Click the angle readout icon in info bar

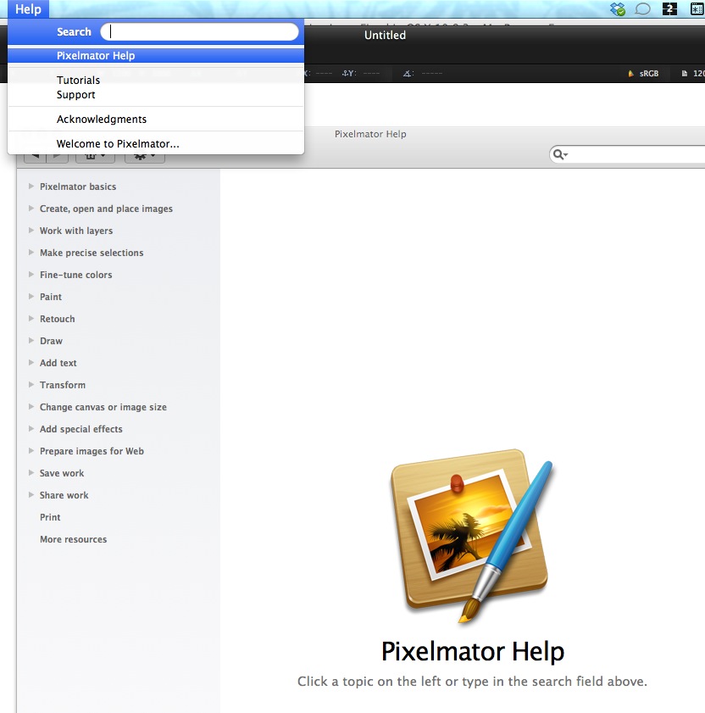pos(408,73)
